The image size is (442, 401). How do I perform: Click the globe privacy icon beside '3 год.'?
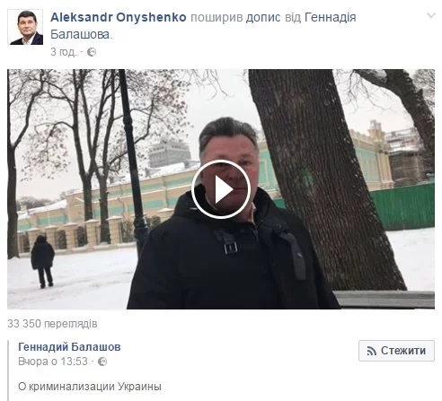(x=92, y=52)
